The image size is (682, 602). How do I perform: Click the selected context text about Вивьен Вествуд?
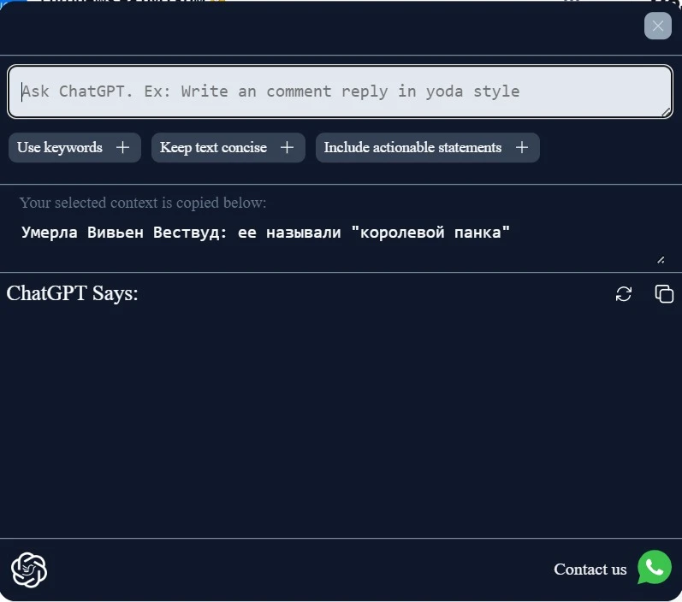pyautogui.click(x=265, y=233)
